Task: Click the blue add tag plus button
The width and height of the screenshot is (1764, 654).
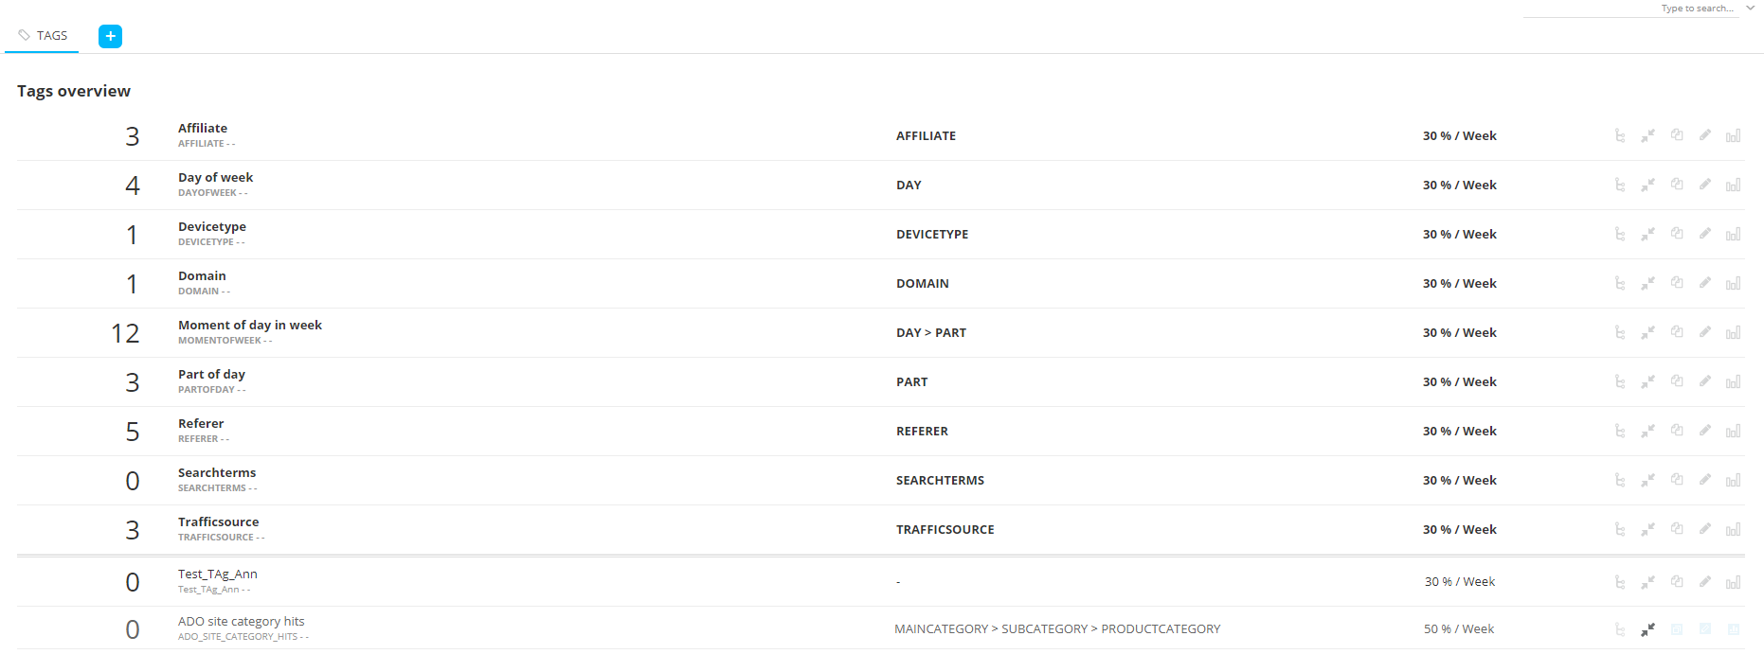Action: [110, 36]
